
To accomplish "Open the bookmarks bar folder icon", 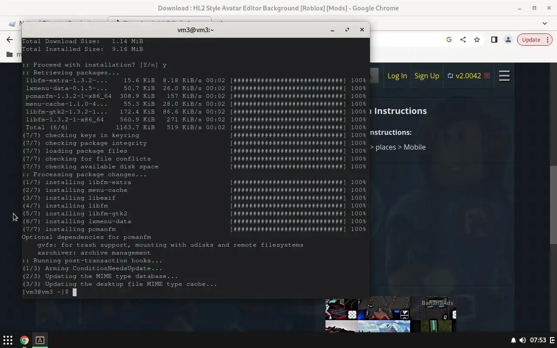I will (x=10, y=54).
